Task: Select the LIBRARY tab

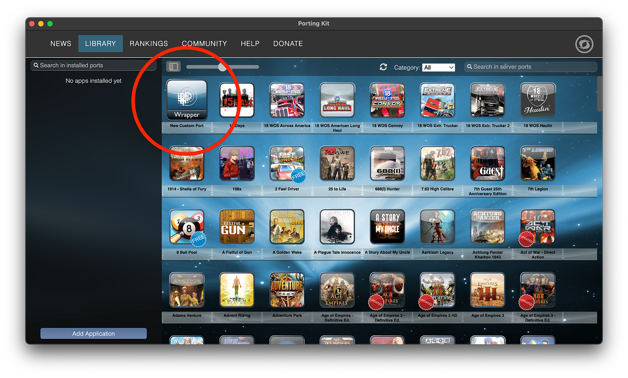Action: (100, 44)
